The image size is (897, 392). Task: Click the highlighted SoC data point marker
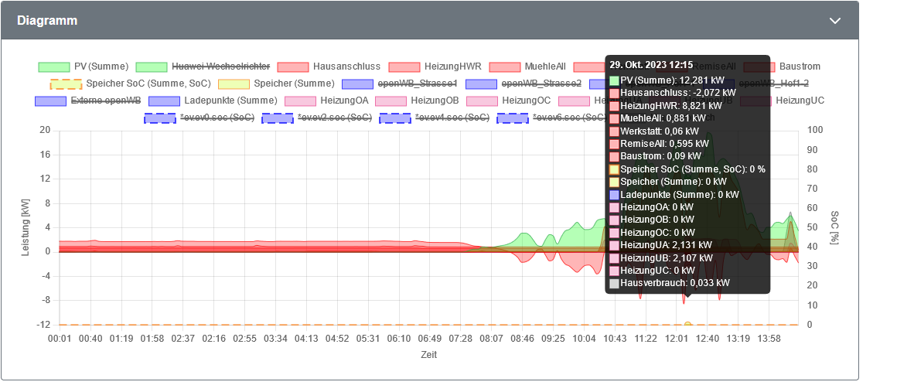click(687, 325)
